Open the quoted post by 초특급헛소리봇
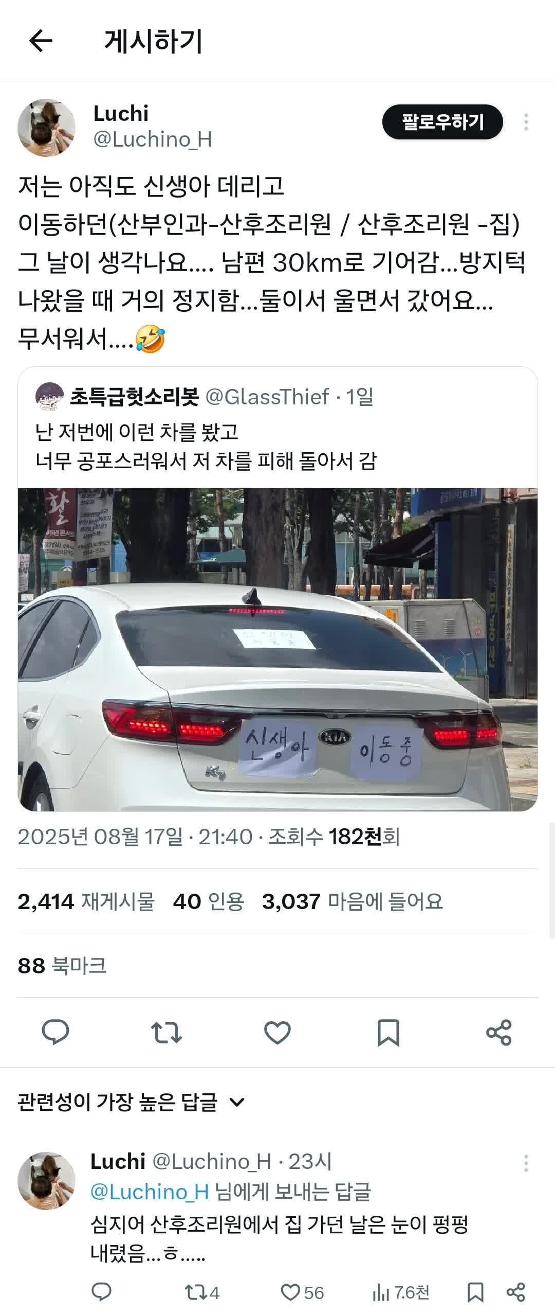555x1314 pixels. click(x=277, y=428)
